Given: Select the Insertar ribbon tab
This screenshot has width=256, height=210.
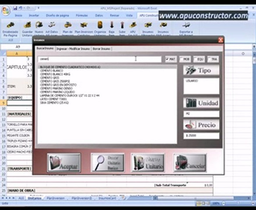Looking at the screenshot, I should (x=34, y=15).
